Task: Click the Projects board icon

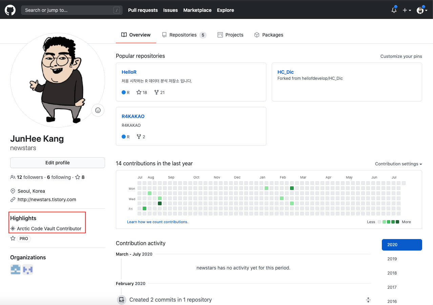Action: [x=220, y=35]
